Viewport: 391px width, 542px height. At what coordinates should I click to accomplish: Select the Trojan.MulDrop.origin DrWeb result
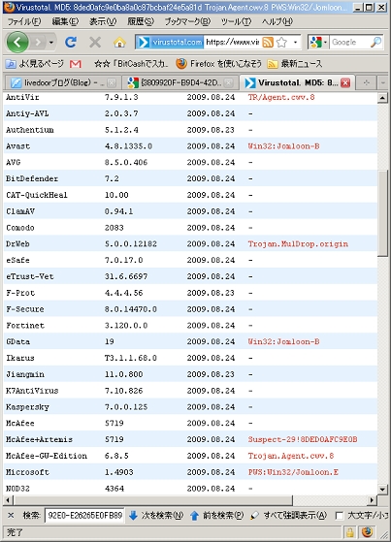[298, 244]
